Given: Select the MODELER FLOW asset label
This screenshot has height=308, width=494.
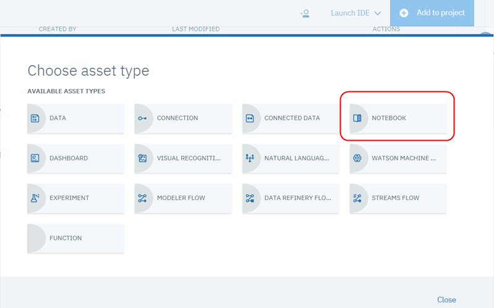Looking at the screenshot, I should 181,198.
